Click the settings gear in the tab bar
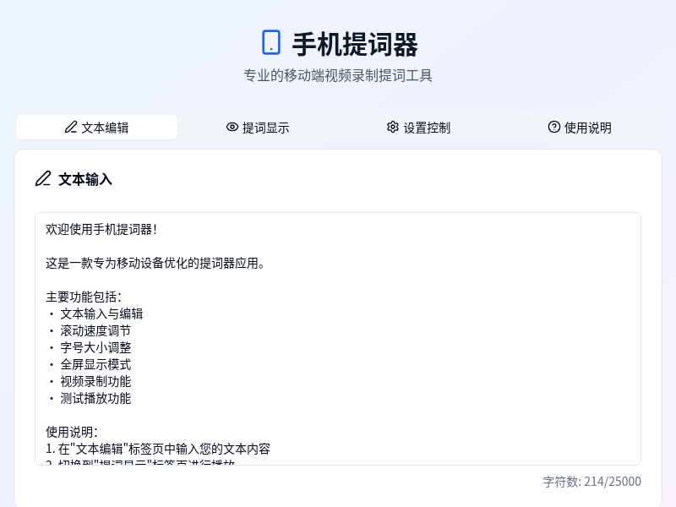 393,127
